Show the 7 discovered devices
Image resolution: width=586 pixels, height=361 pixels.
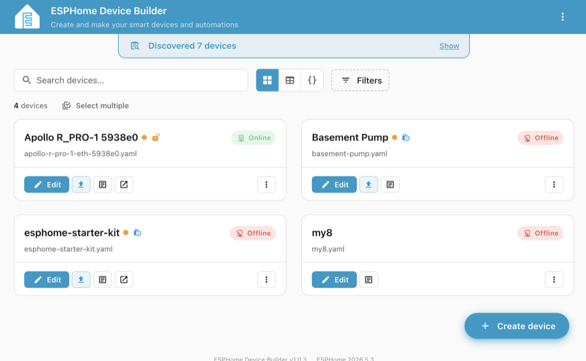[x=449, y=46]
